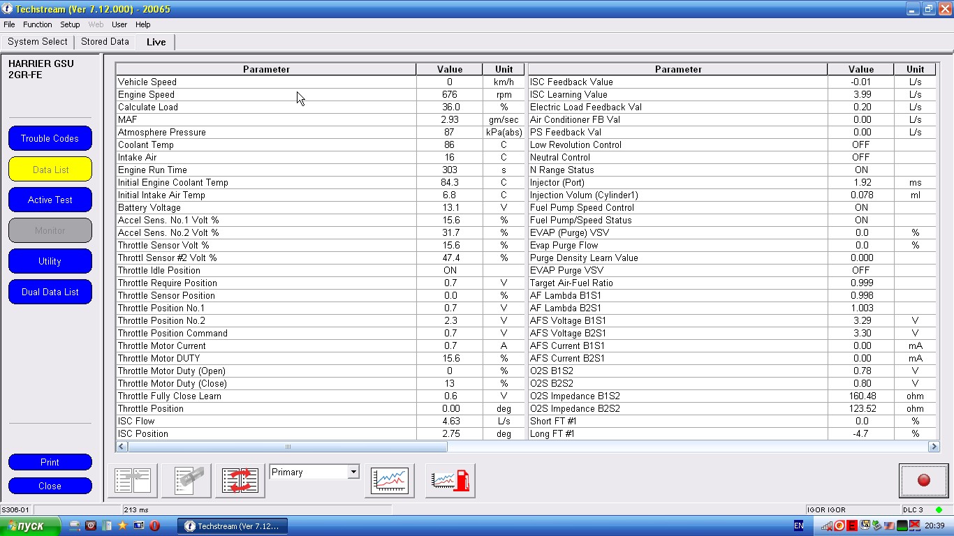Image resolution: width=954 pixels, height=536 pixels.
Task: Open the Primary data list dropdown
Action: (x=353, y=472)
